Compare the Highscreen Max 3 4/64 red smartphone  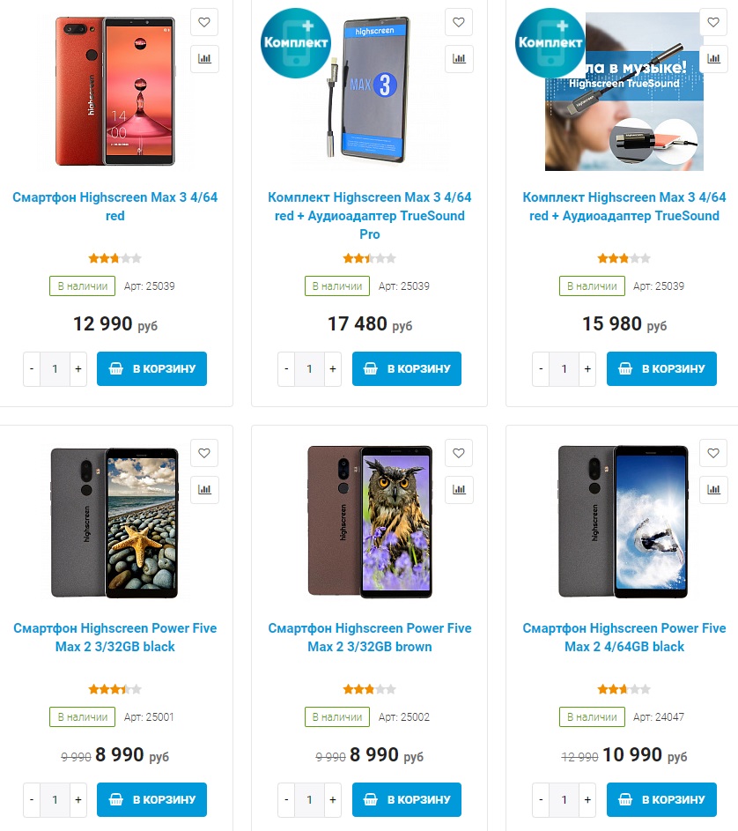(x=204, y=59)
